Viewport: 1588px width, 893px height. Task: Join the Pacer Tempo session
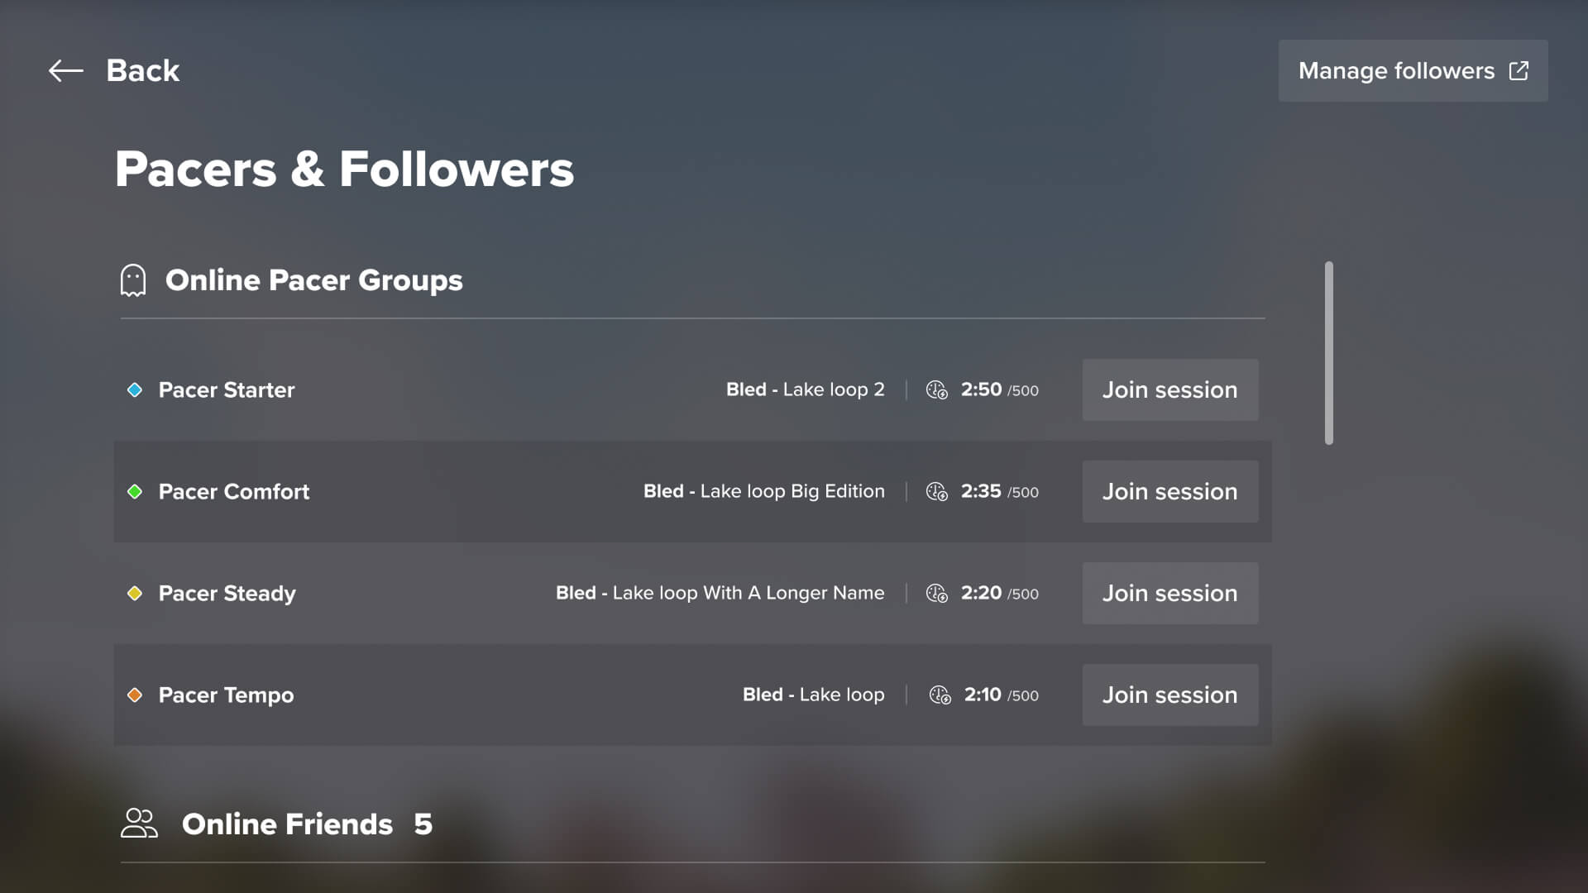point(1170,695)
